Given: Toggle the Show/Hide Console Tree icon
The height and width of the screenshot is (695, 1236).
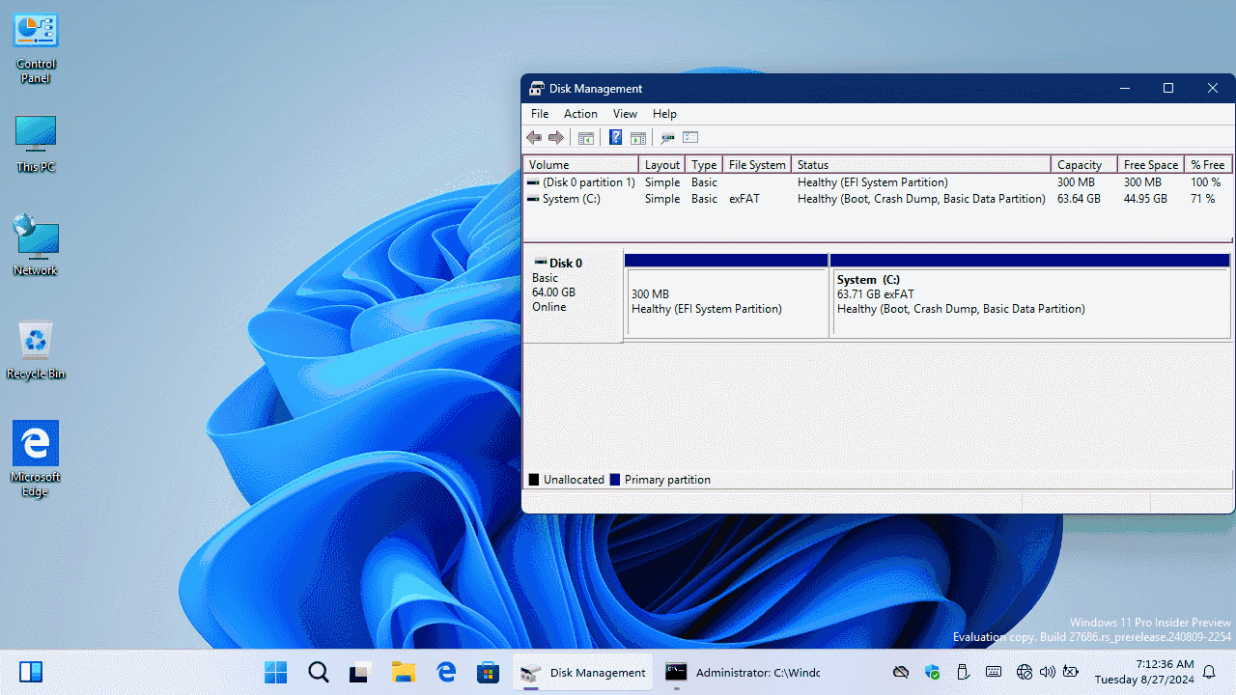Looking at the screenshot, I should (585, 138).
